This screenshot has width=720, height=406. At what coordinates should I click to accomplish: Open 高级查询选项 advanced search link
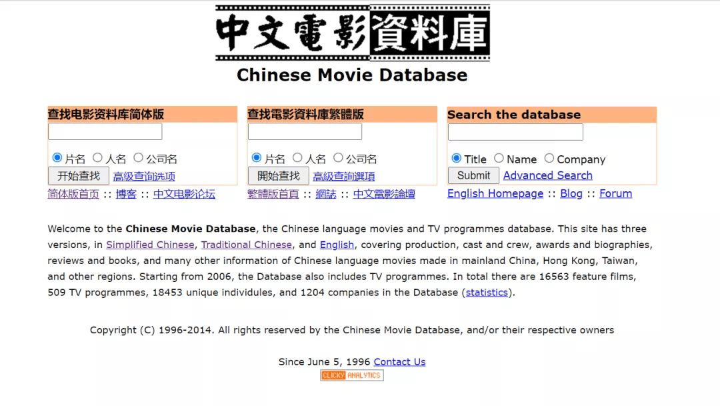144,177
